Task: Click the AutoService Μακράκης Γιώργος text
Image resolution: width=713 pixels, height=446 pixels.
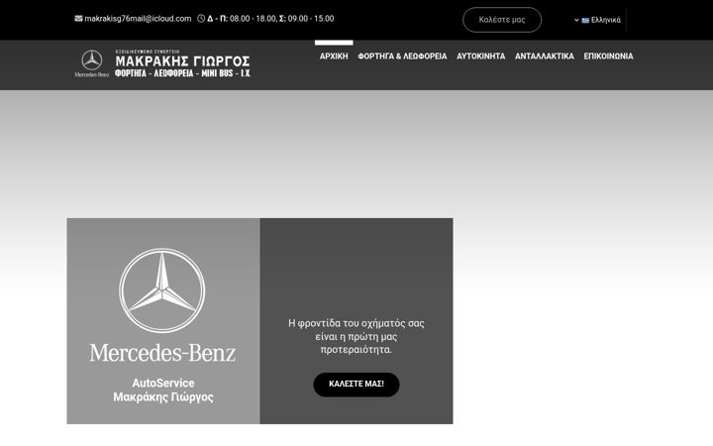Action: coord(162,390)
